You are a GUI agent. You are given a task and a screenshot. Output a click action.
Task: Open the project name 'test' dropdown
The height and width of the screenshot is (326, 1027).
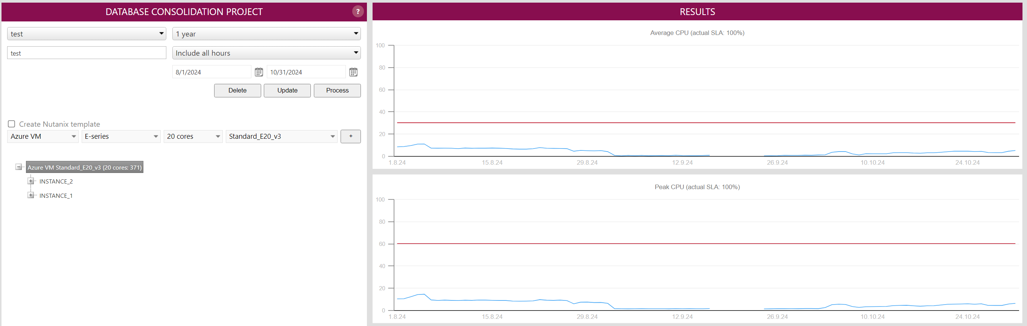(x=87, y=34)
